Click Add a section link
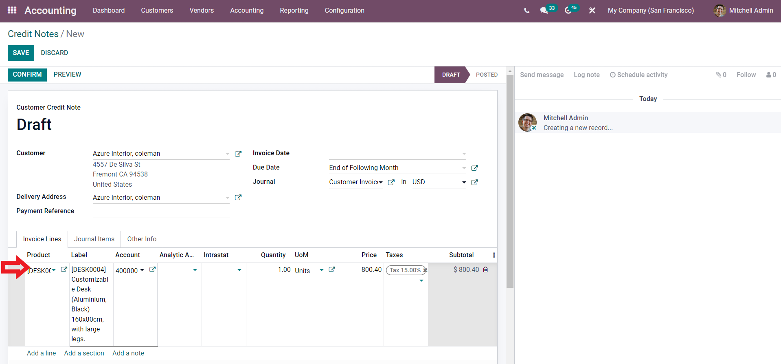Viewport: 781px width, 364px height. coord(84,353)
